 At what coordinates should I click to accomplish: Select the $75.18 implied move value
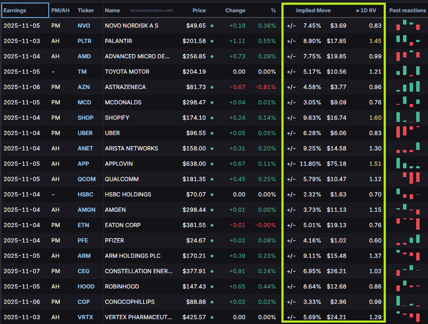337,164
